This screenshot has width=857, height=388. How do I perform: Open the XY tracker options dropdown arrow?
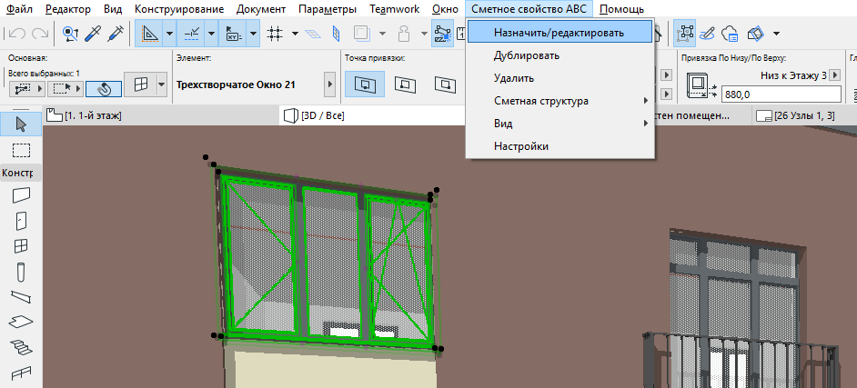click(x=253, y=34)
